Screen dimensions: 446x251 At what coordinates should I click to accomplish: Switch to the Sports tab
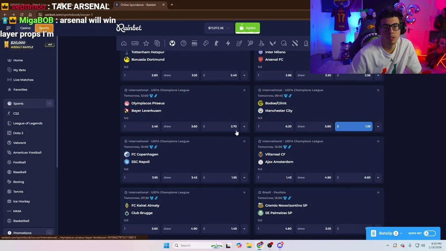44,28
